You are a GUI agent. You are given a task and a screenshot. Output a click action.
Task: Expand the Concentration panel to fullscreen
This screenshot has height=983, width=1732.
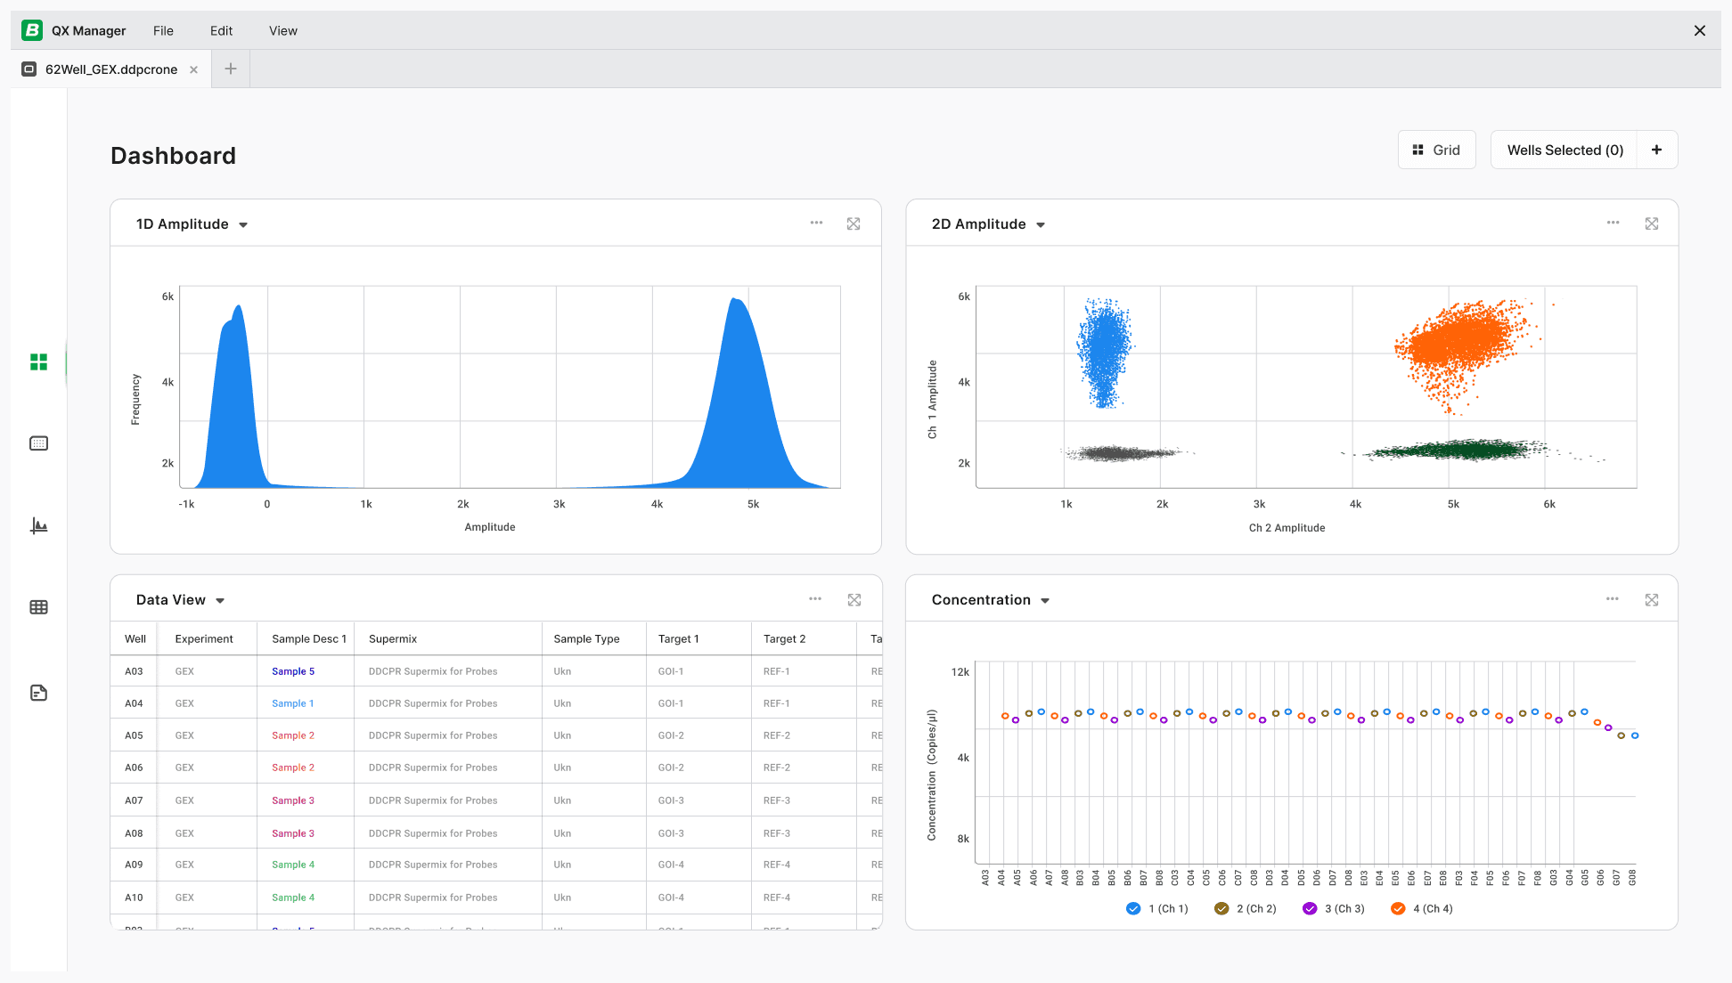click(1652, 600)
